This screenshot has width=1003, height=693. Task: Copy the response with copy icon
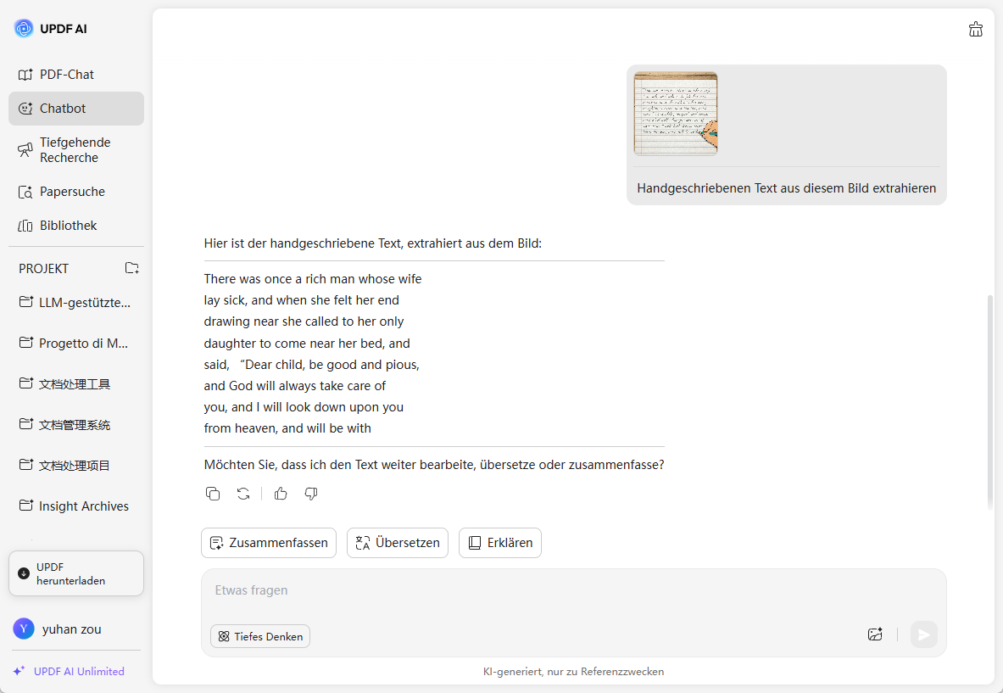[x=213, y=494]
